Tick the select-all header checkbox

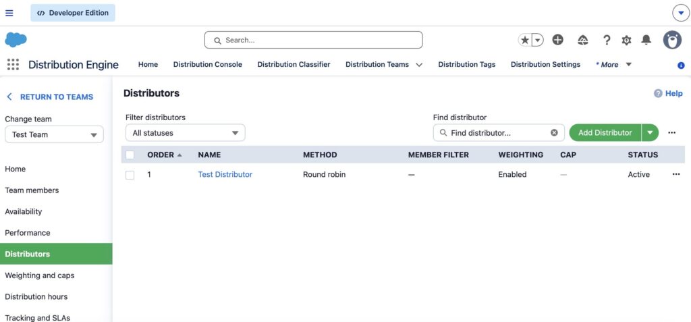(130, 155)
